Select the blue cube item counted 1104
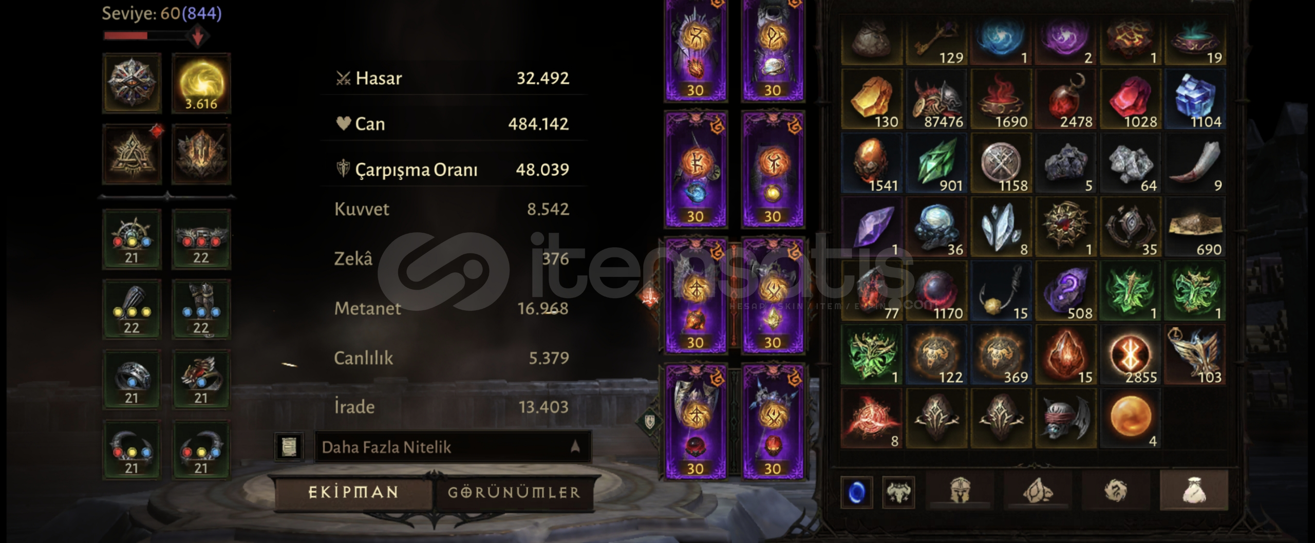 tap(1195, 100)
